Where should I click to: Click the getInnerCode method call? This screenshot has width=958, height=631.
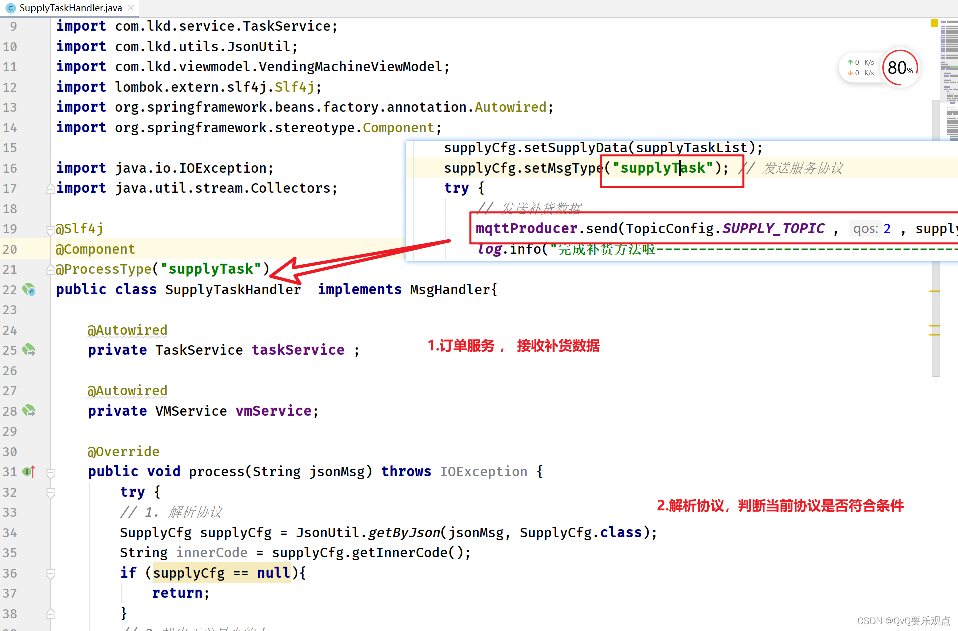(x=399, y=553)
